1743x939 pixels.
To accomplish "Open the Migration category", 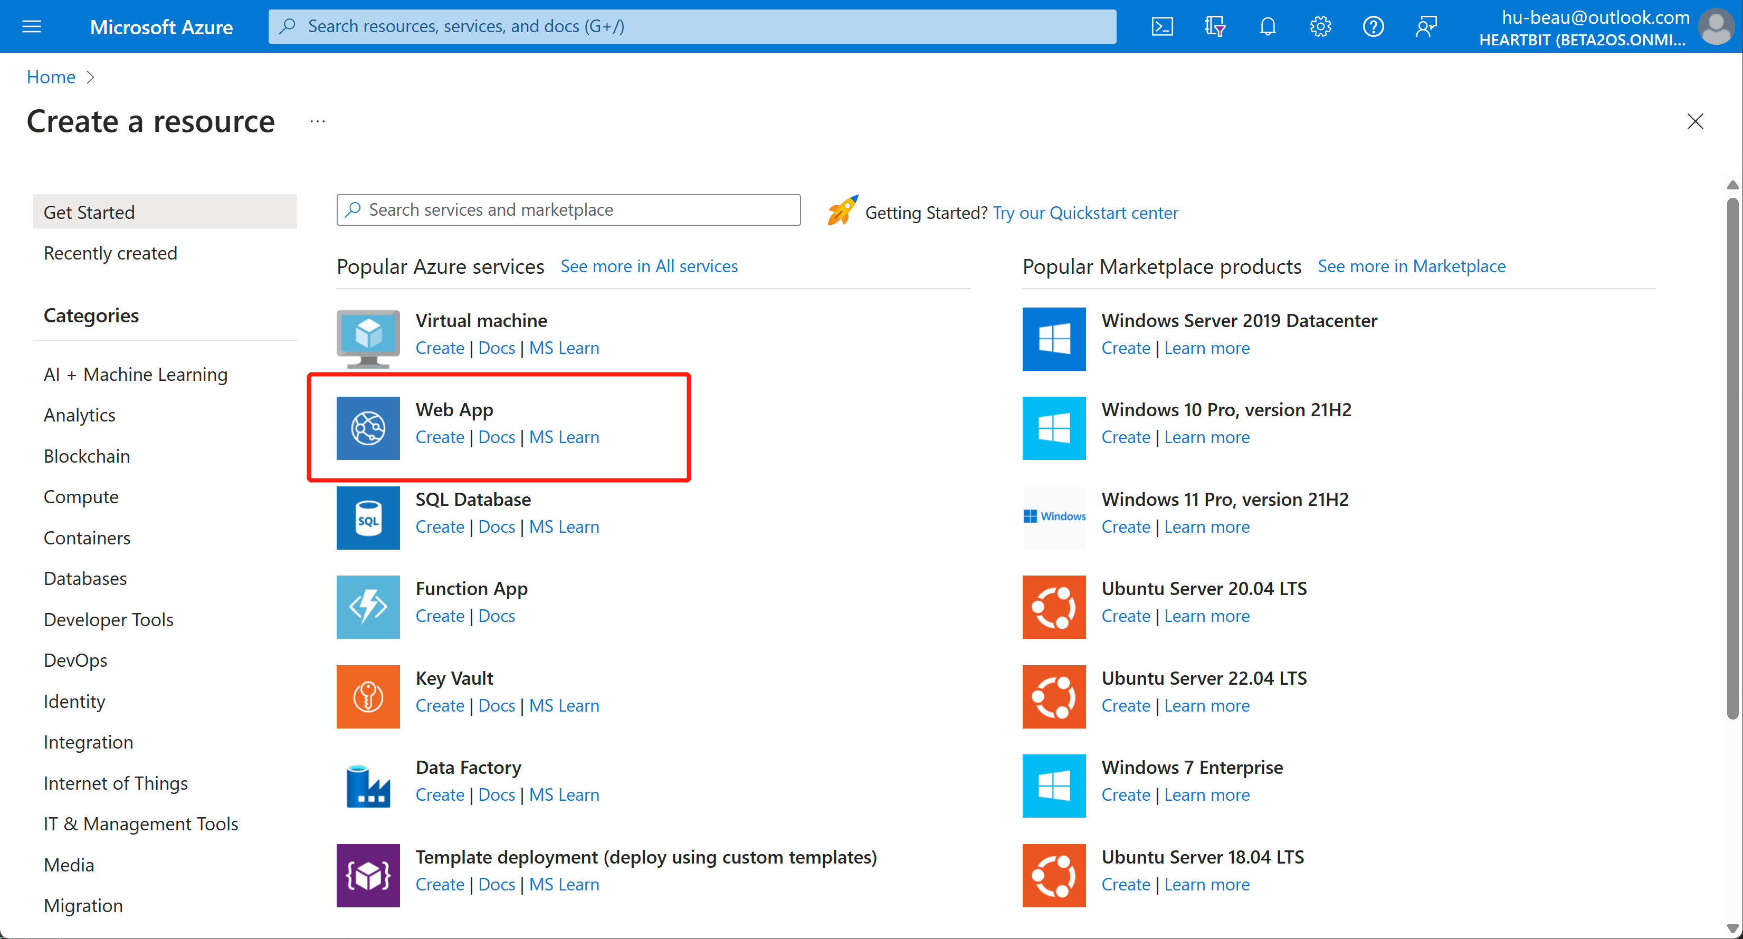I will pyautogui.click(x=83, y=905).
